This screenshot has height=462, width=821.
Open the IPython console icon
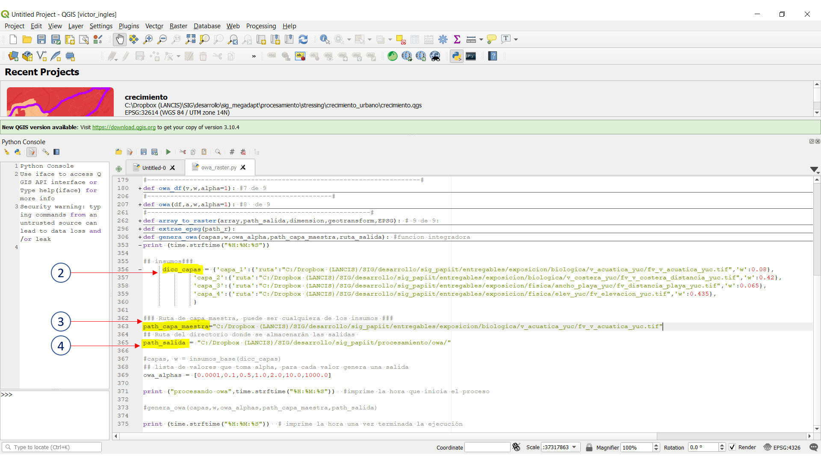pyautogui.click(x=471, y=56)
